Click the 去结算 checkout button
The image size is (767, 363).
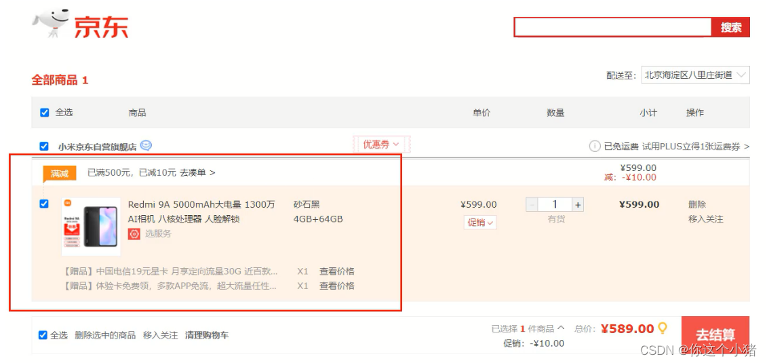point(715,335)
